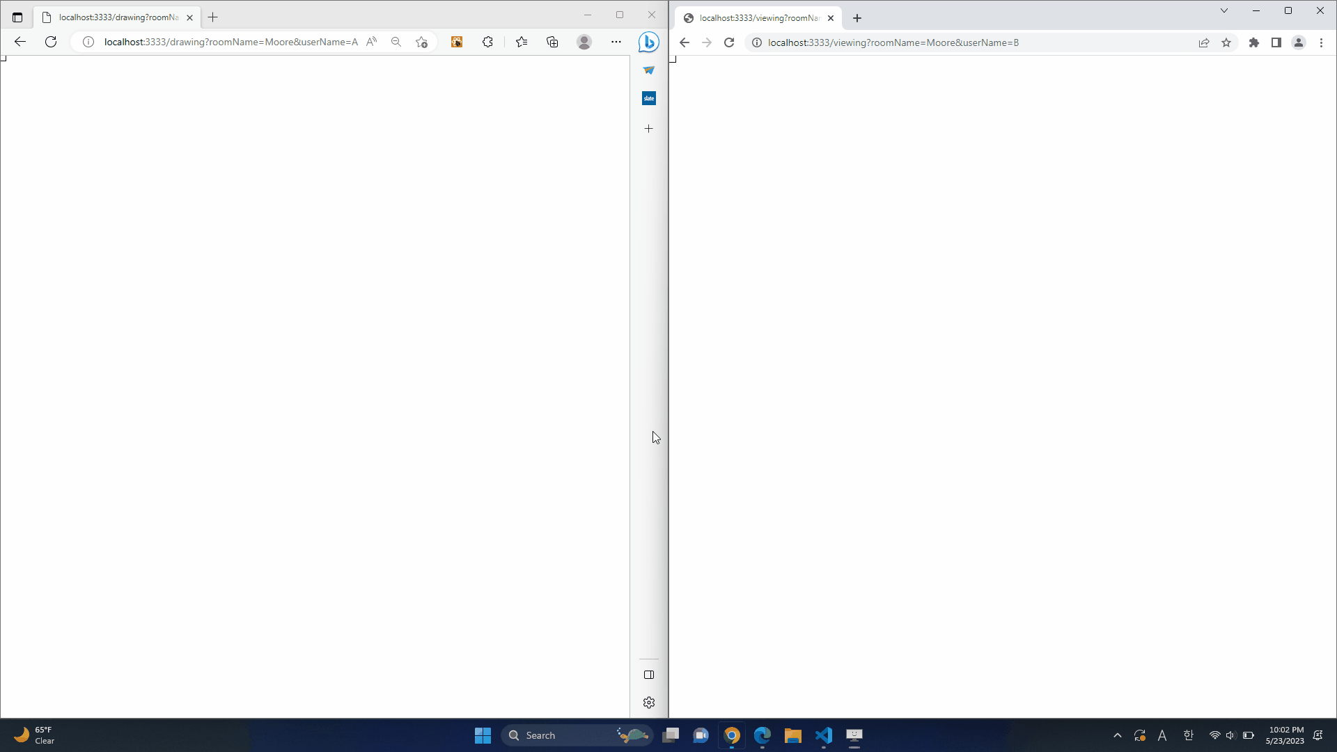Click the Bing Chat sidebar icon

point(648,42)
